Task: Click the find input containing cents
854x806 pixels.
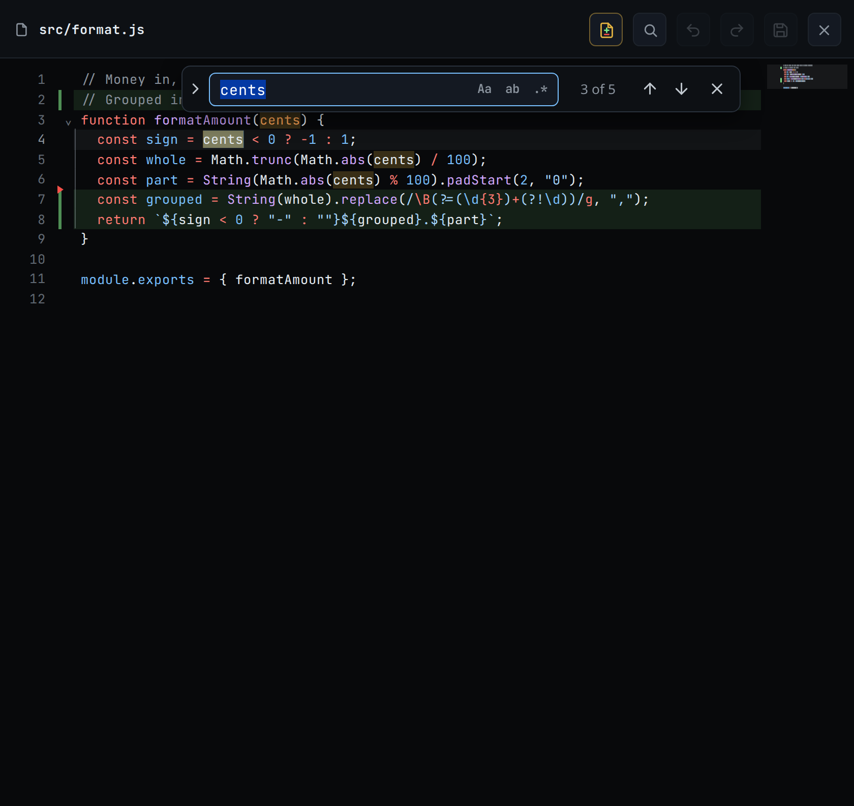Action: (384, 89)
